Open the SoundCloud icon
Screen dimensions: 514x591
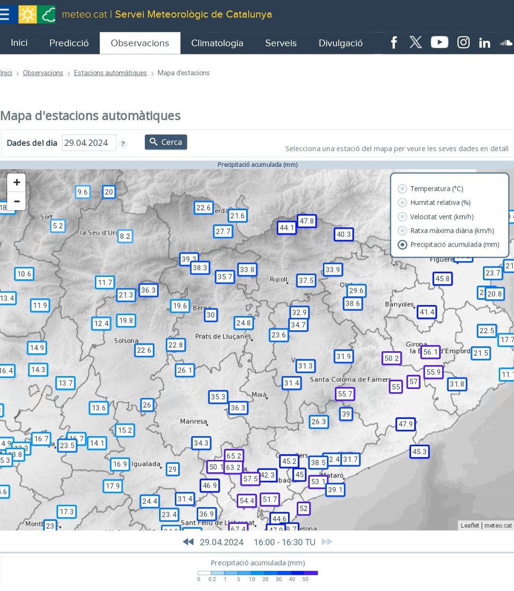507,43
